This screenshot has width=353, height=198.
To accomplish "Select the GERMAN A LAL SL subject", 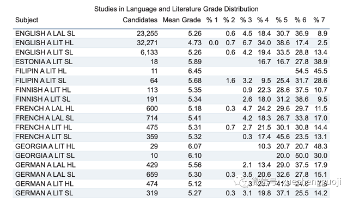I will (45, 175).
